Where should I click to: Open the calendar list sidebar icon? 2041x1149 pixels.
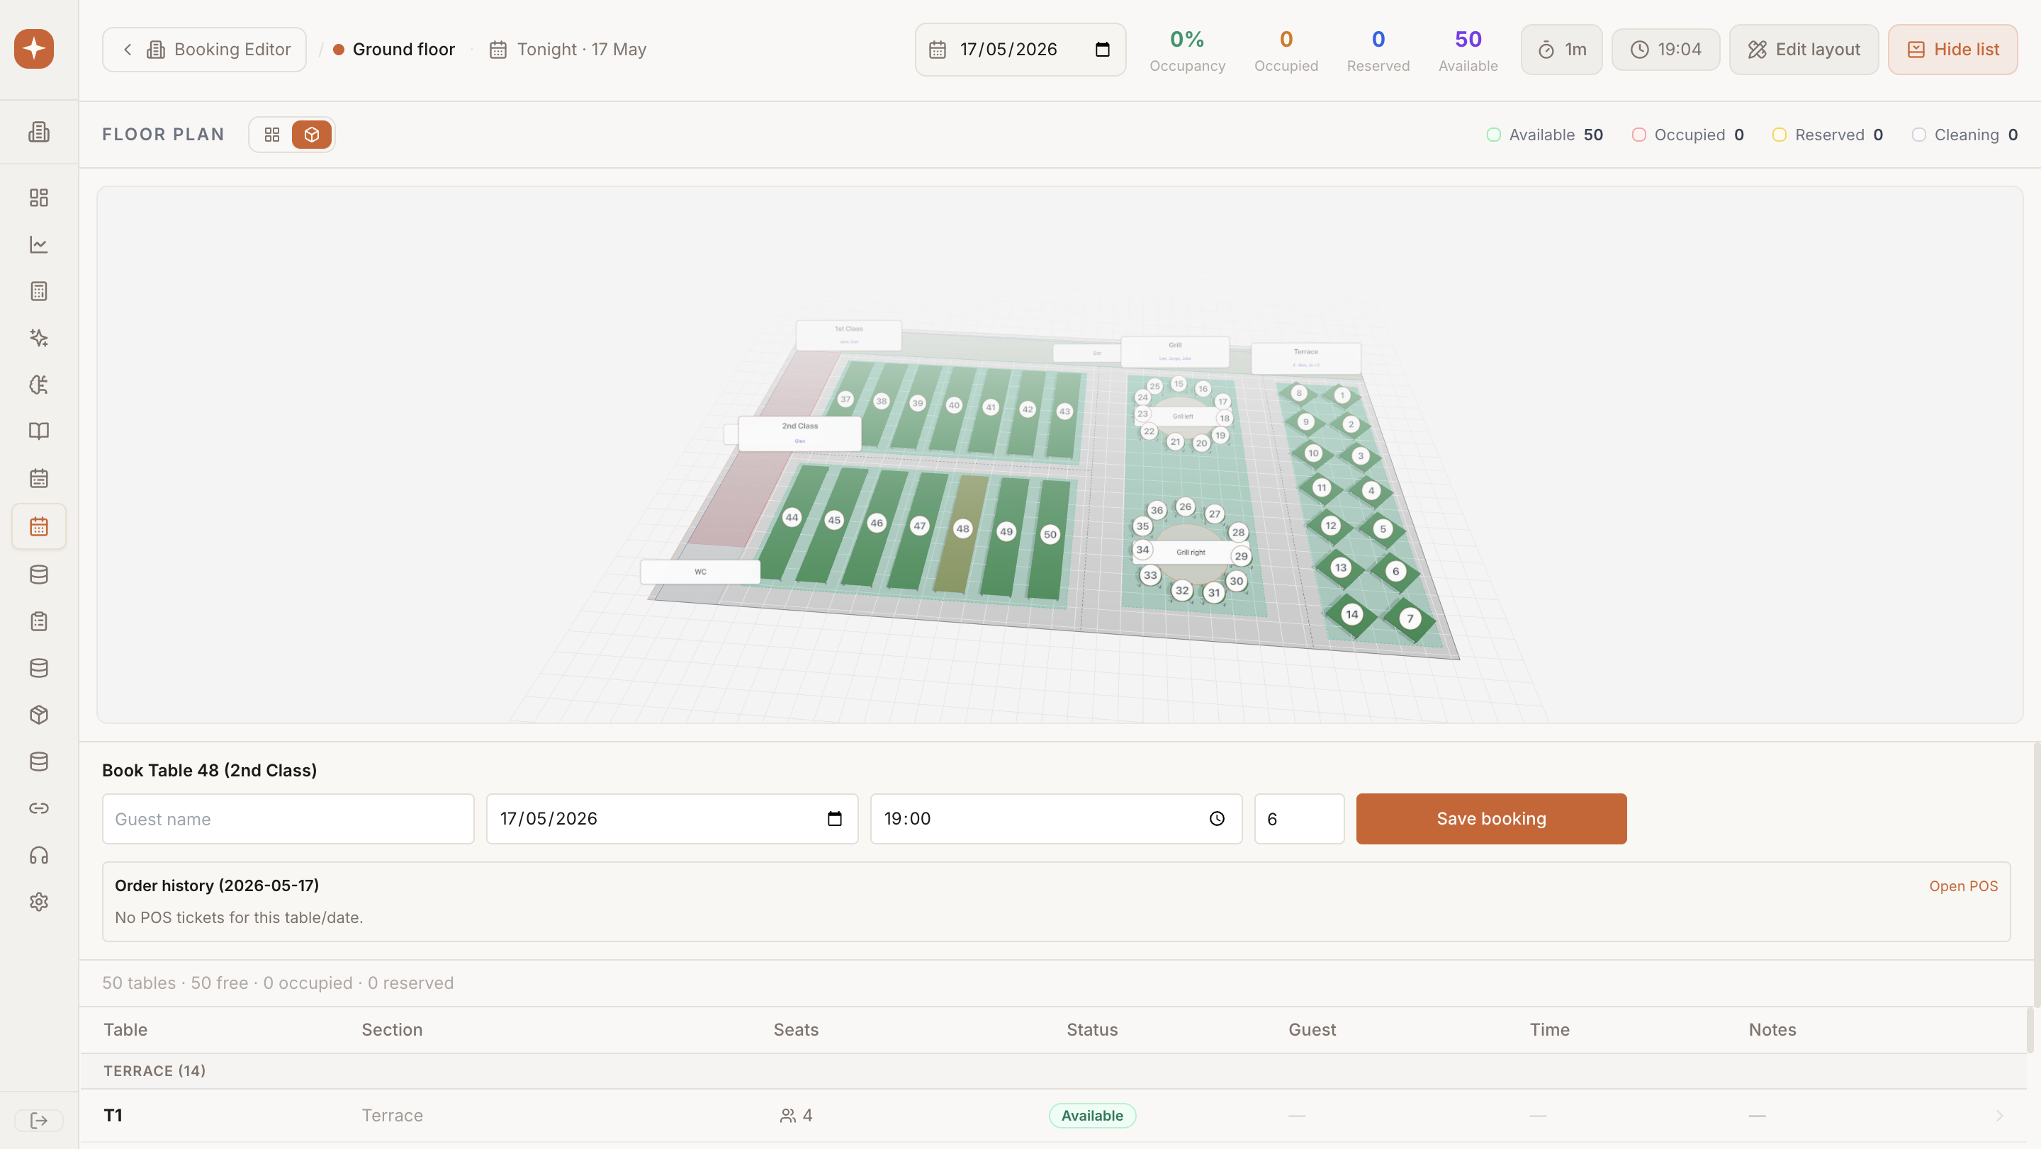tap(39, 479)
